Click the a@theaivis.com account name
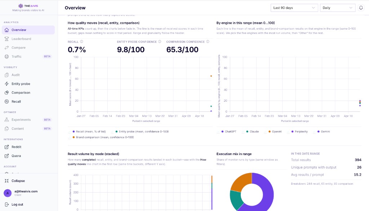Viewport: 369px width, 211px height. [x=26, y=192]
